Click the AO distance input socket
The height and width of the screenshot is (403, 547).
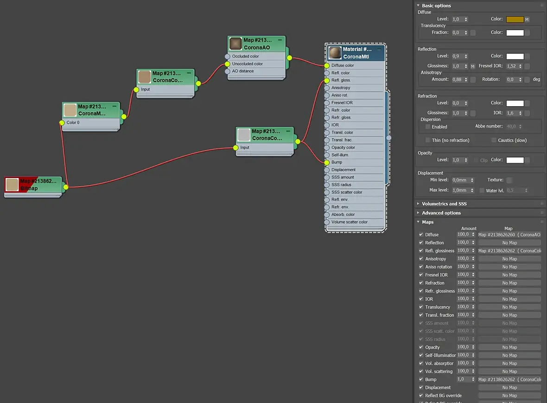[228, 71]
